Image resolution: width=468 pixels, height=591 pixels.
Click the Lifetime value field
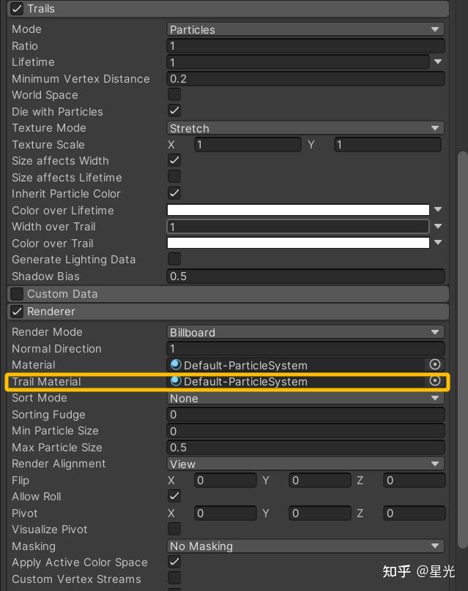pyautogui.click(x=298, y=62)
